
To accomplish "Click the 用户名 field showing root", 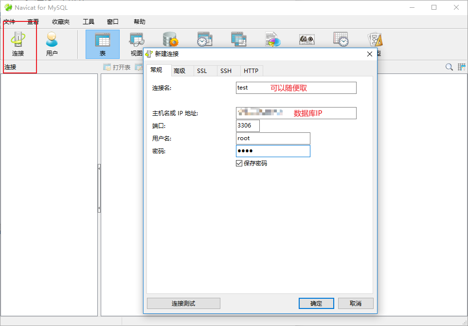I will (x=273, y=138).
